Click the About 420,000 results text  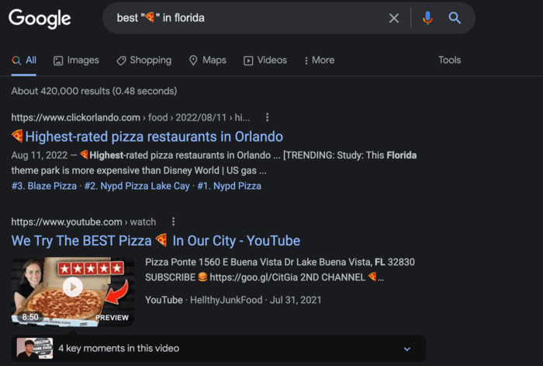coord(94,91)
